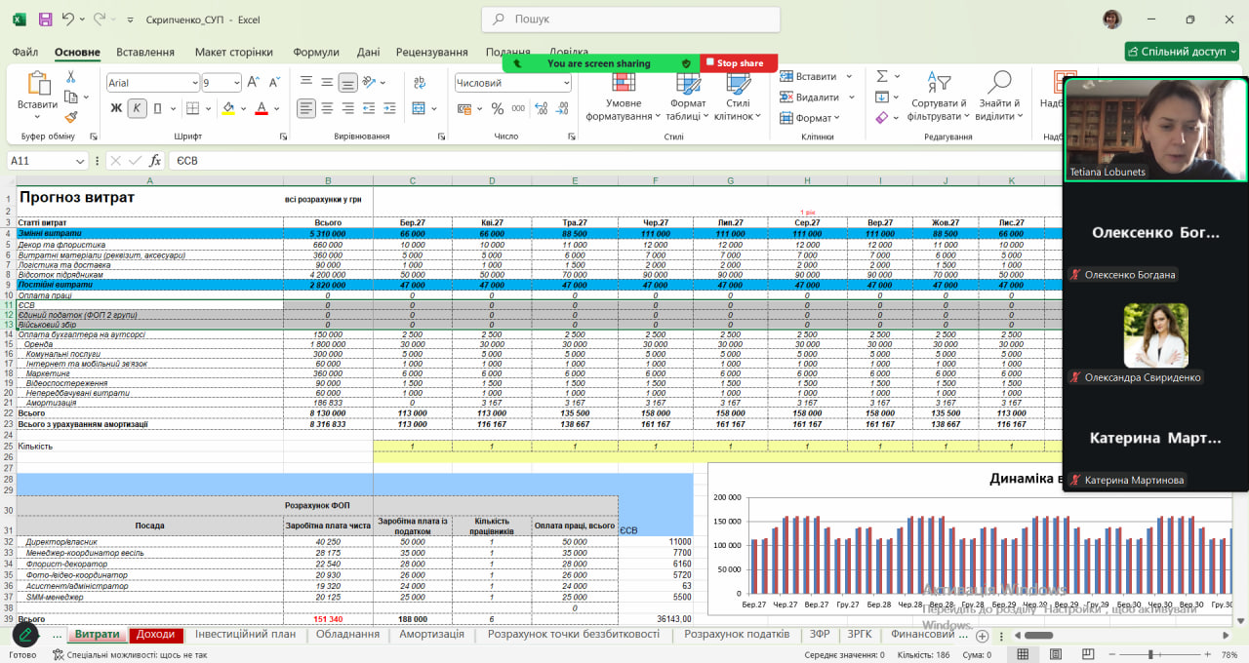This screenshot has height=663, width=1249.
Task: Click the Спільний доступ share button
Action: tap(1182, 52)
